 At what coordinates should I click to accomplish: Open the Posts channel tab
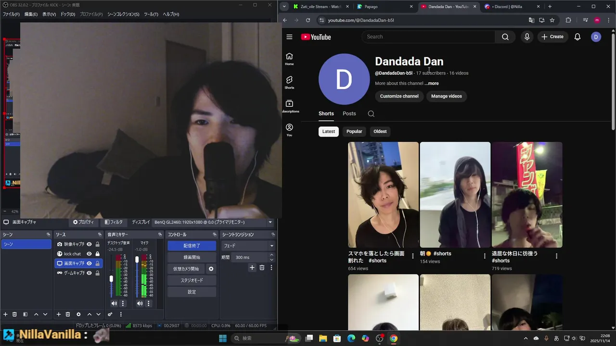pyautogui.click(x=349, y=114)
